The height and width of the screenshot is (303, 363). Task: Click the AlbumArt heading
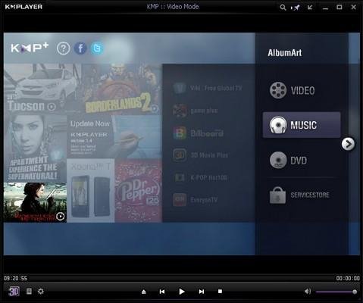click(x=285, y=53)
